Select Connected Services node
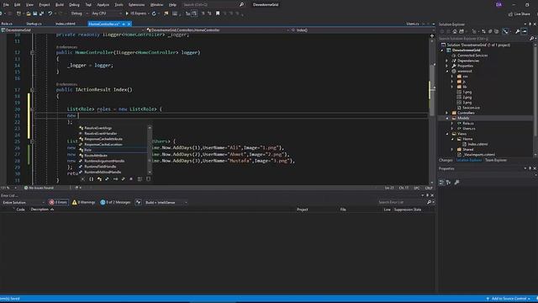 [x=472, y=56]
